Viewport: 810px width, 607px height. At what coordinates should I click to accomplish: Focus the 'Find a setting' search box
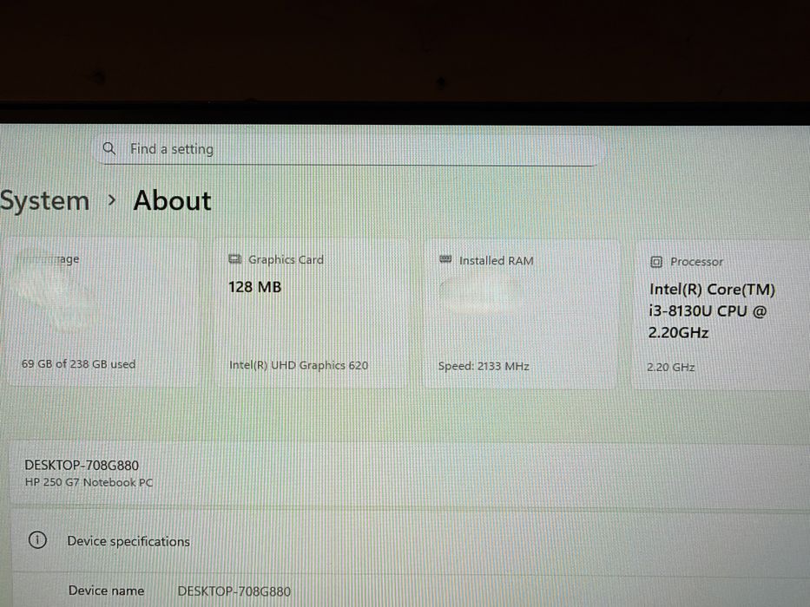pos(349,150)
